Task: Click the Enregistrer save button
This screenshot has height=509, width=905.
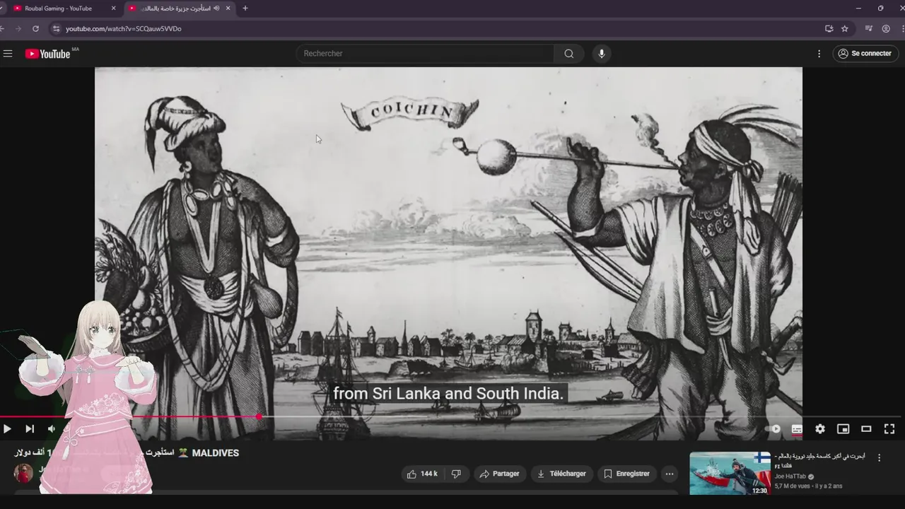Action: pos(627,474)
